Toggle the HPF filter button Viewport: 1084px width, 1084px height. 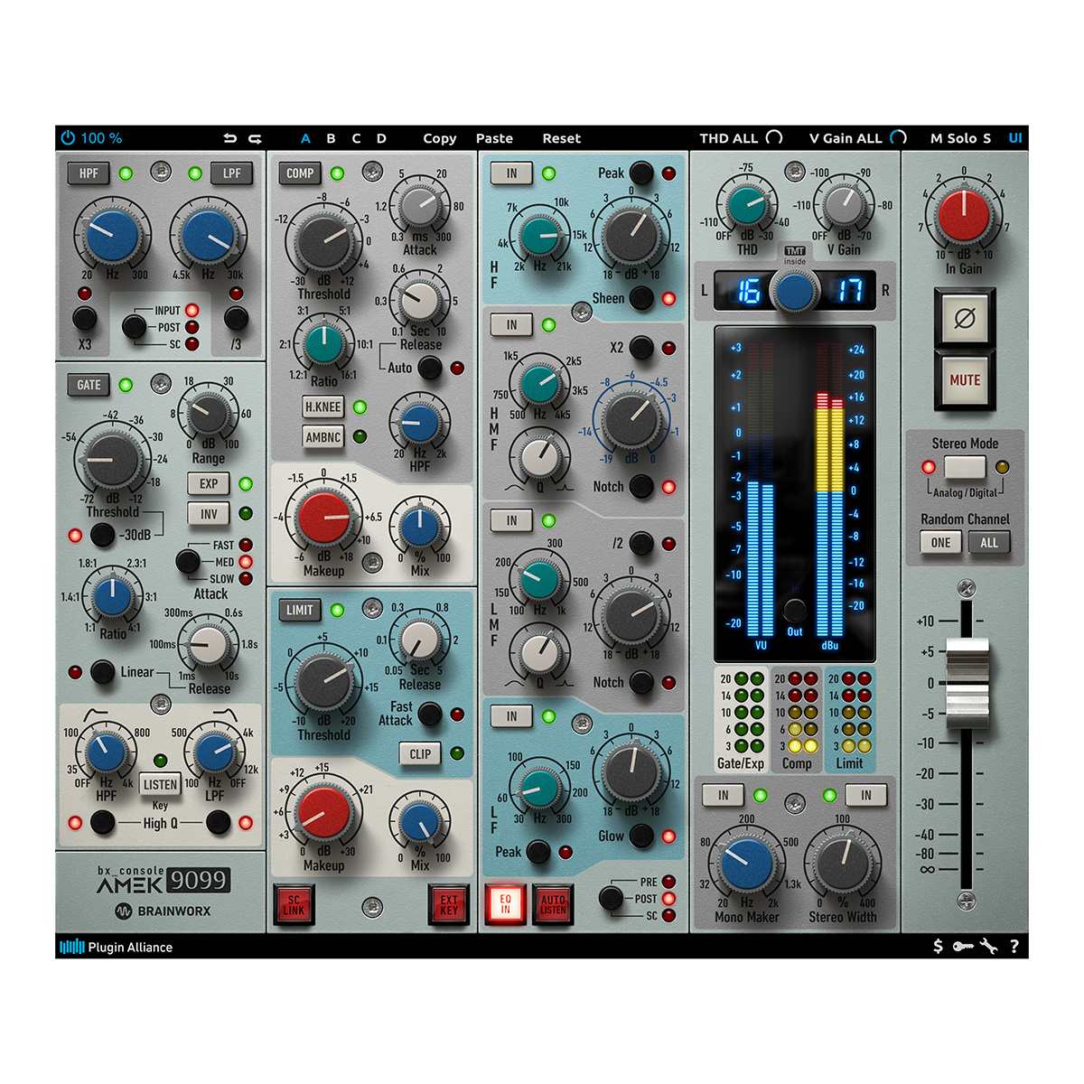pos(89,173)
